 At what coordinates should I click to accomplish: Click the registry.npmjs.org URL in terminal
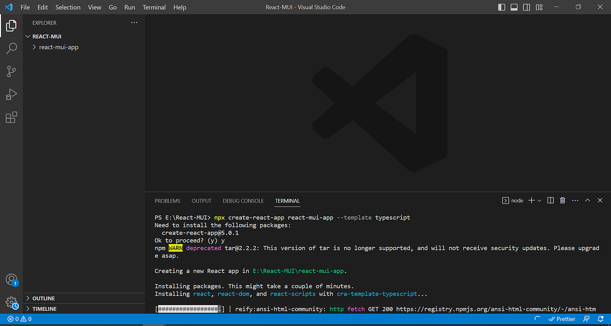(496, 309)
